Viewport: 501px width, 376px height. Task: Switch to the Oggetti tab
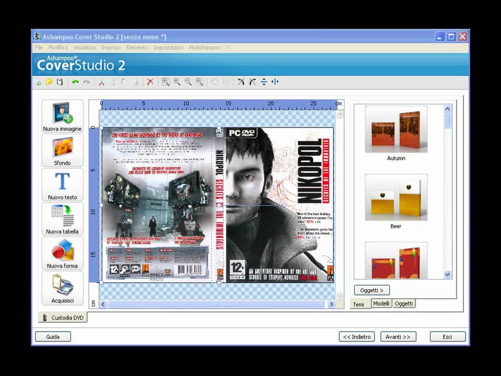point(403,303)
